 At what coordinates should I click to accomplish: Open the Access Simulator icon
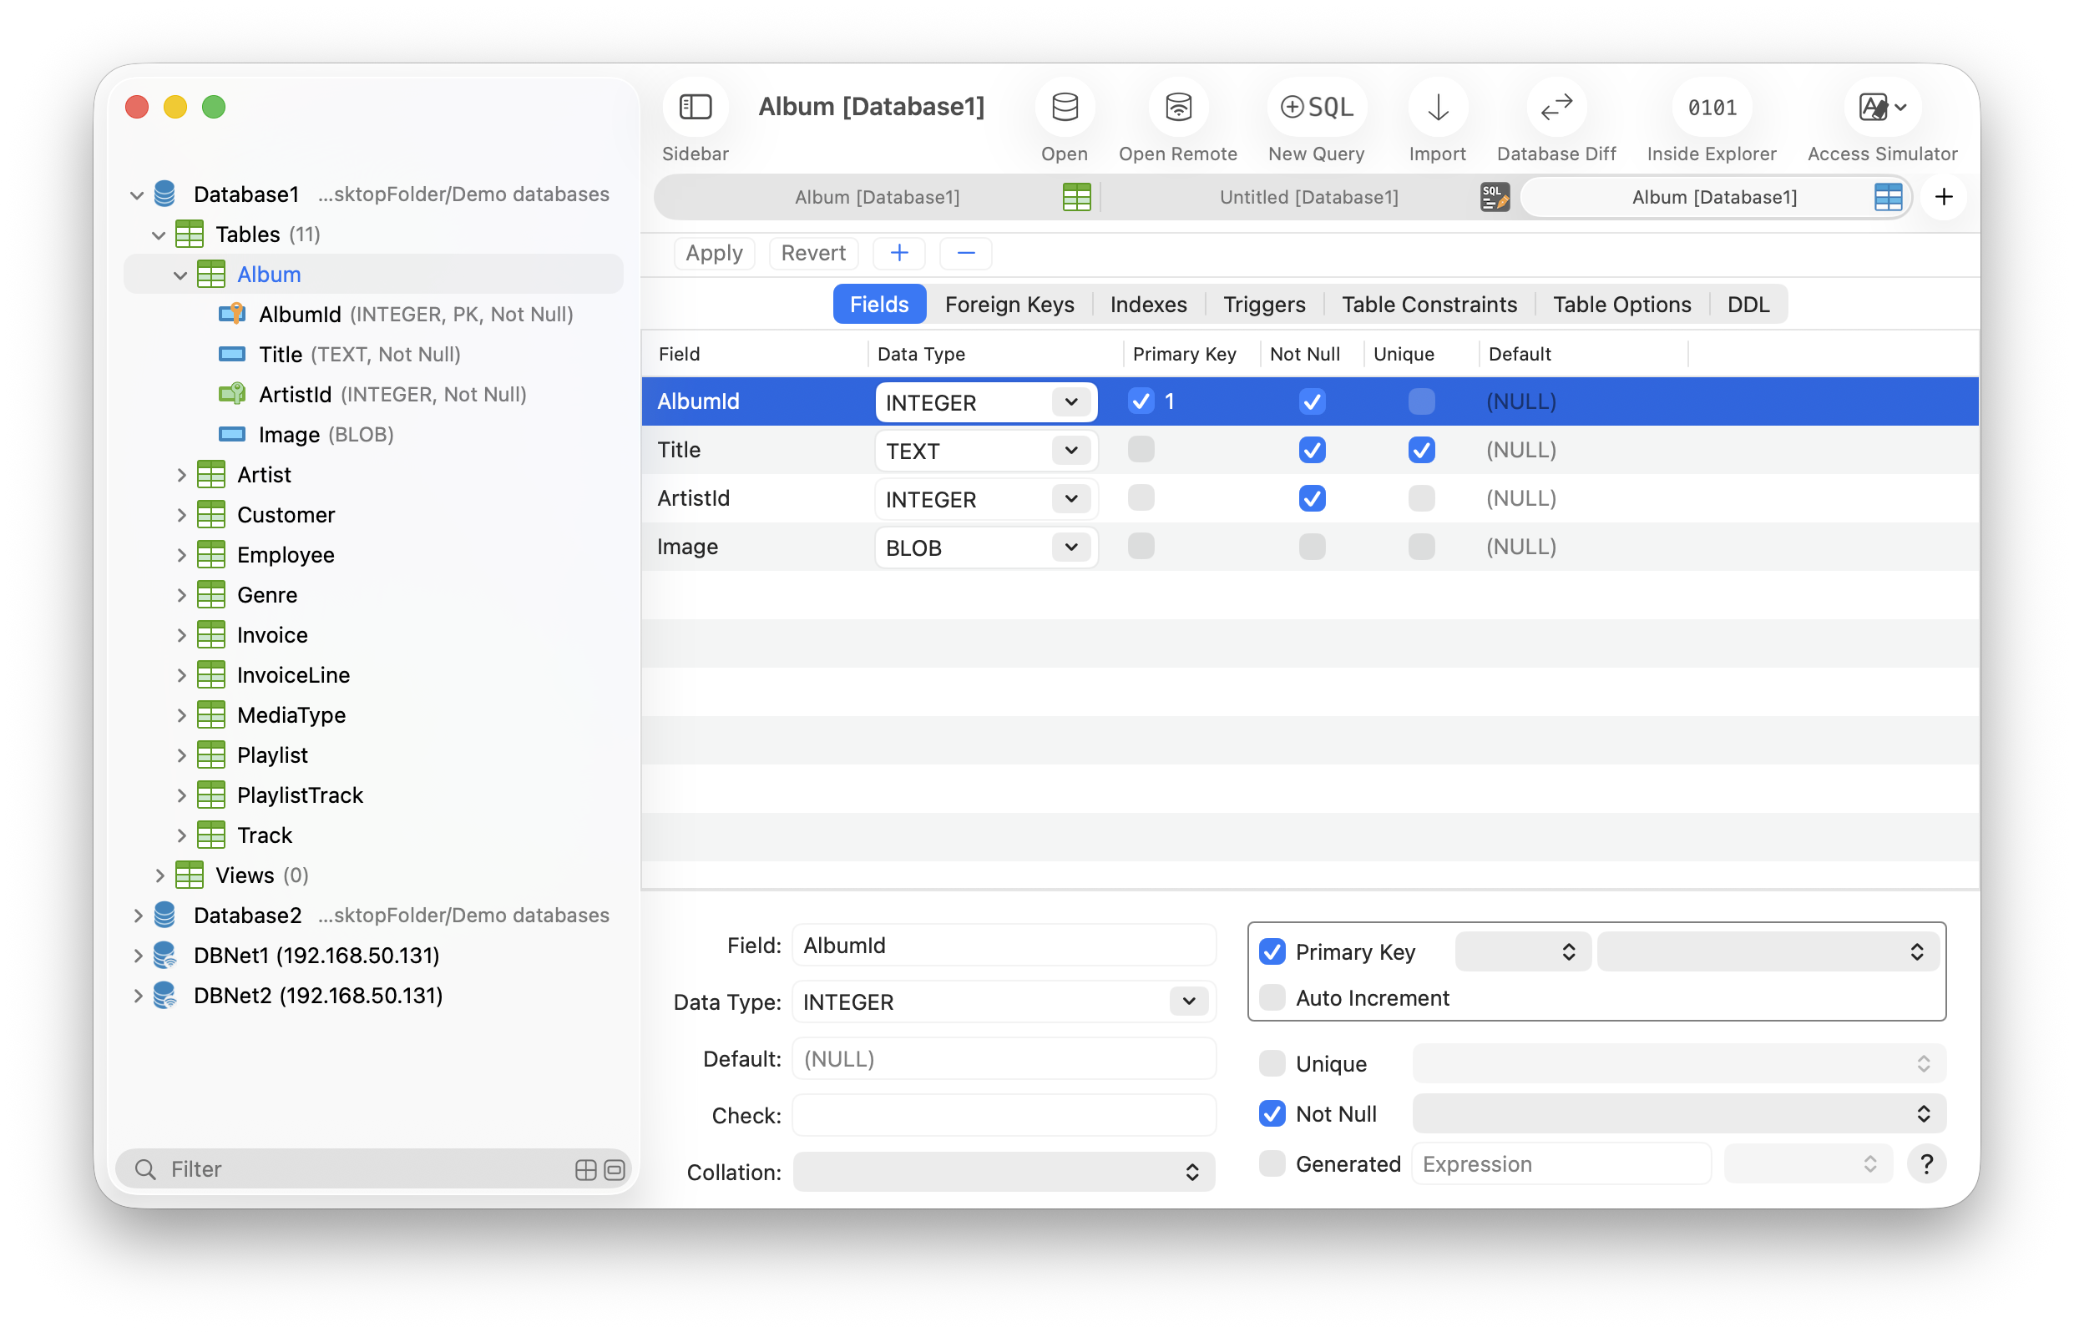(1881, 108)
